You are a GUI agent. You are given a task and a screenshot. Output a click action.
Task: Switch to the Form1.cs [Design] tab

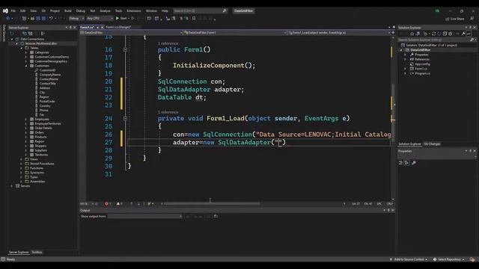(x=118, y=27)
